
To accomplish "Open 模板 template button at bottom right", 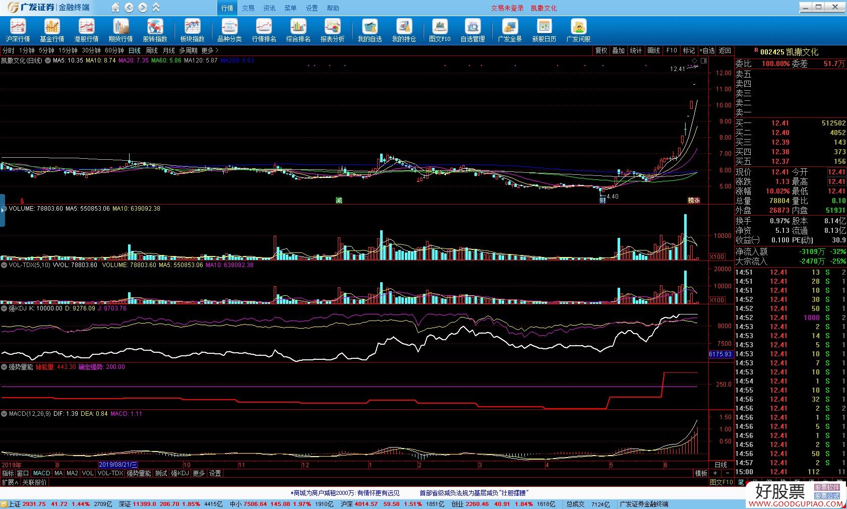I will pos(701,473).
